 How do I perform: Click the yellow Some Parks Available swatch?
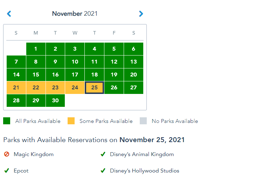tap(71, 121)
